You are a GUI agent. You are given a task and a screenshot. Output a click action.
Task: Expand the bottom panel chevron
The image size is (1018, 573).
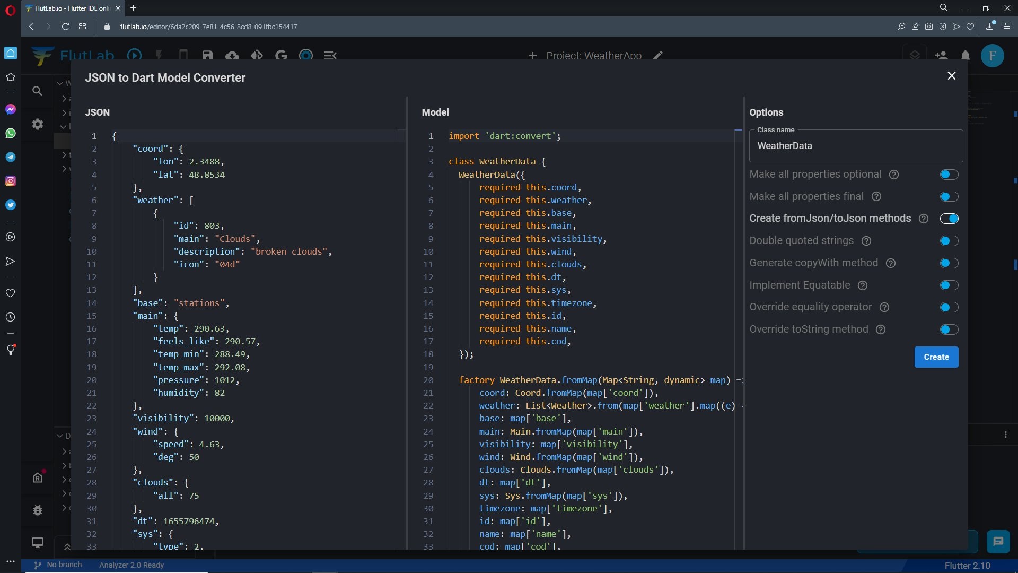(67, 546)
